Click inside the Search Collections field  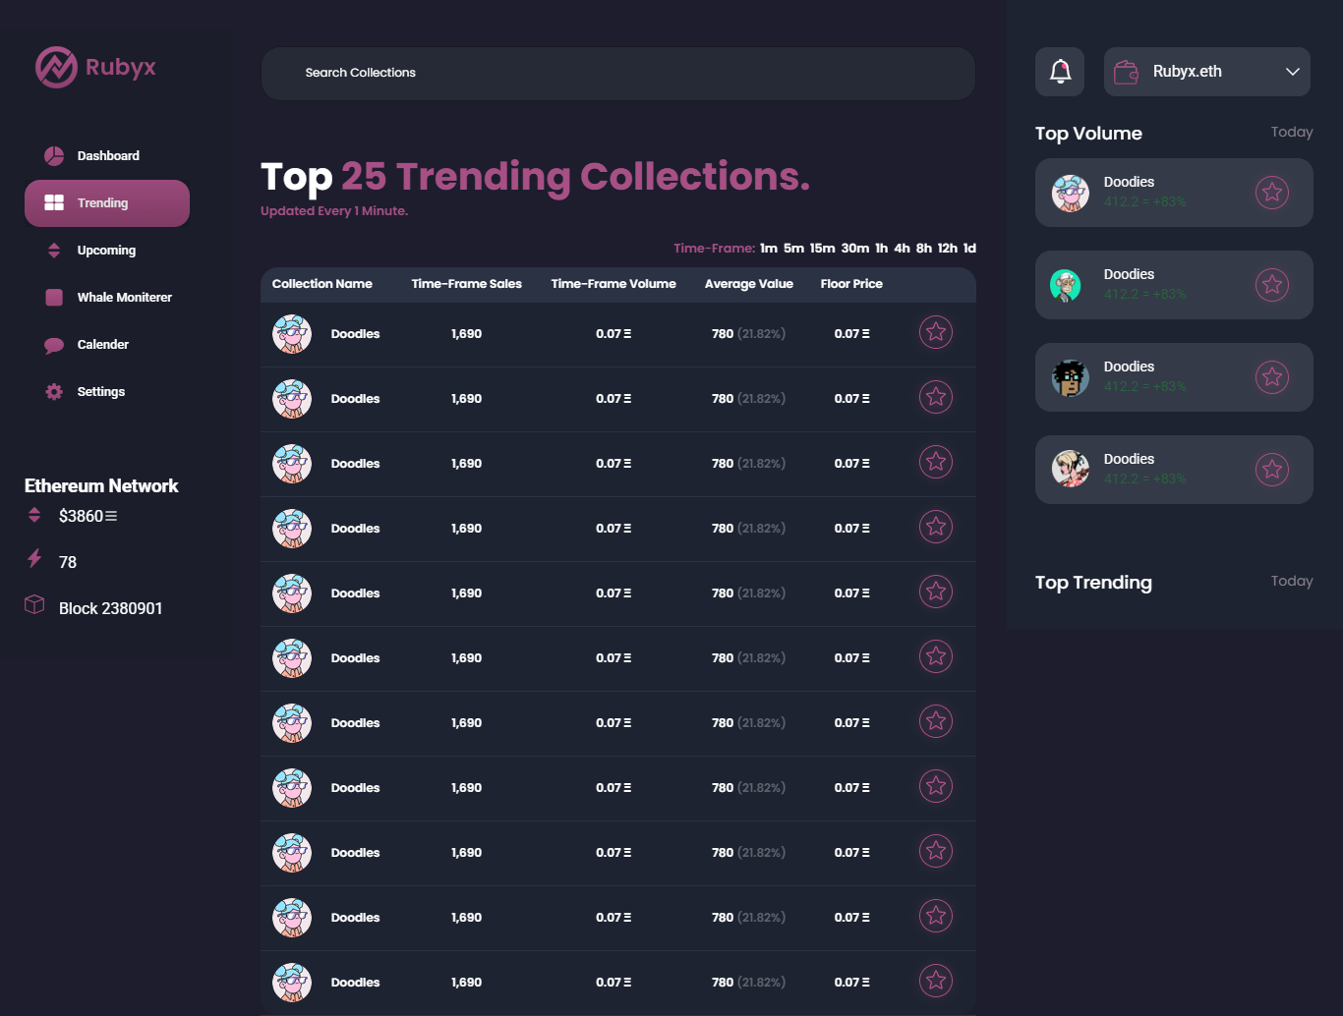pos(616,73)
